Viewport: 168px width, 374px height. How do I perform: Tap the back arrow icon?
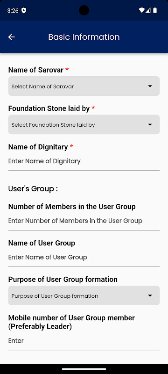[x=11, y=37]
